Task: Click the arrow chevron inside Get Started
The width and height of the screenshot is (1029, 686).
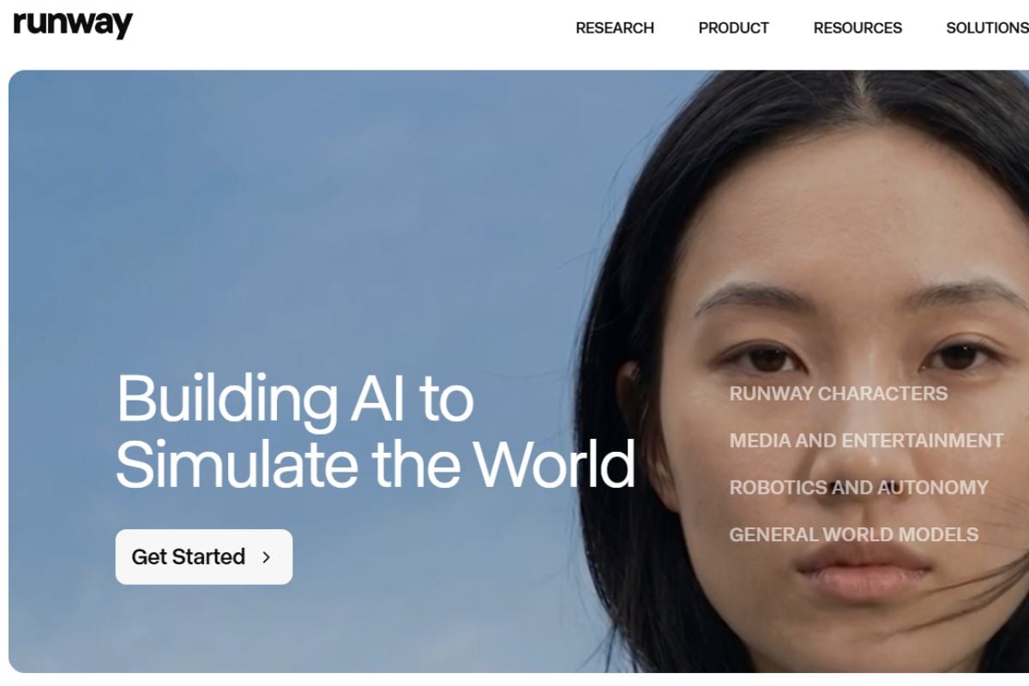Action: (x=266, y=557)
